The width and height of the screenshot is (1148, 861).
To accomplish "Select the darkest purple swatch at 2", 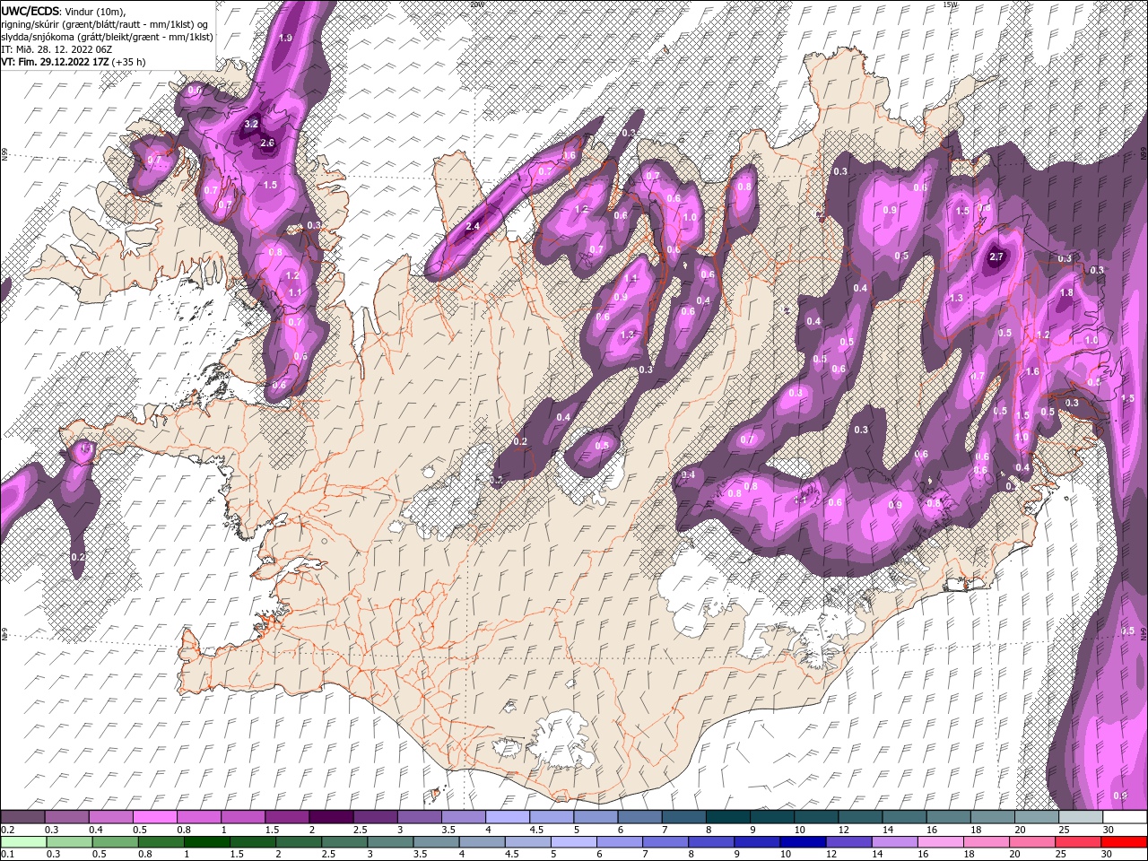I will click(x=331, y=817).
